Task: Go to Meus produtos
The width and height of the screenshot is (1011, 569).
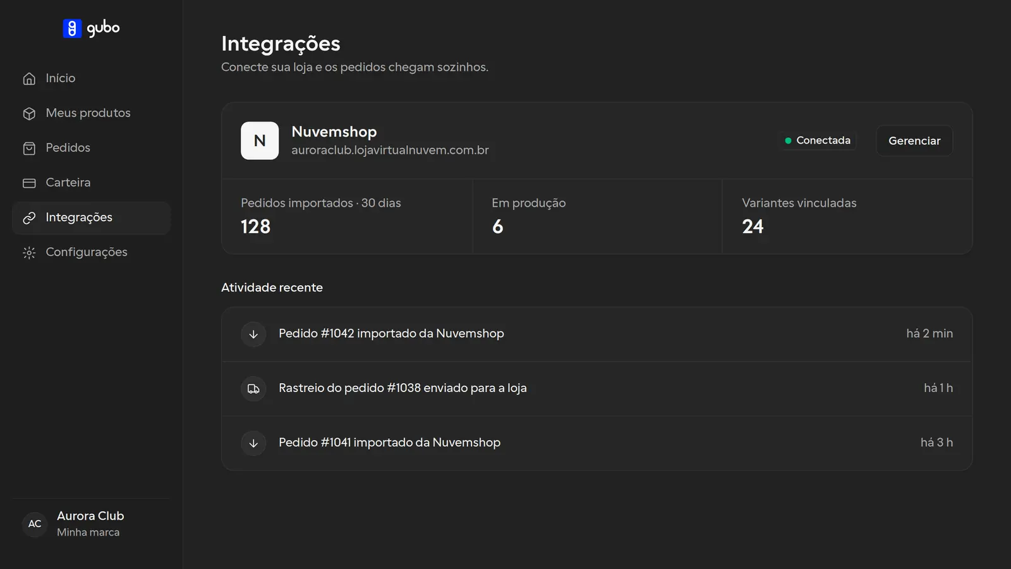Action: (92, 113)
